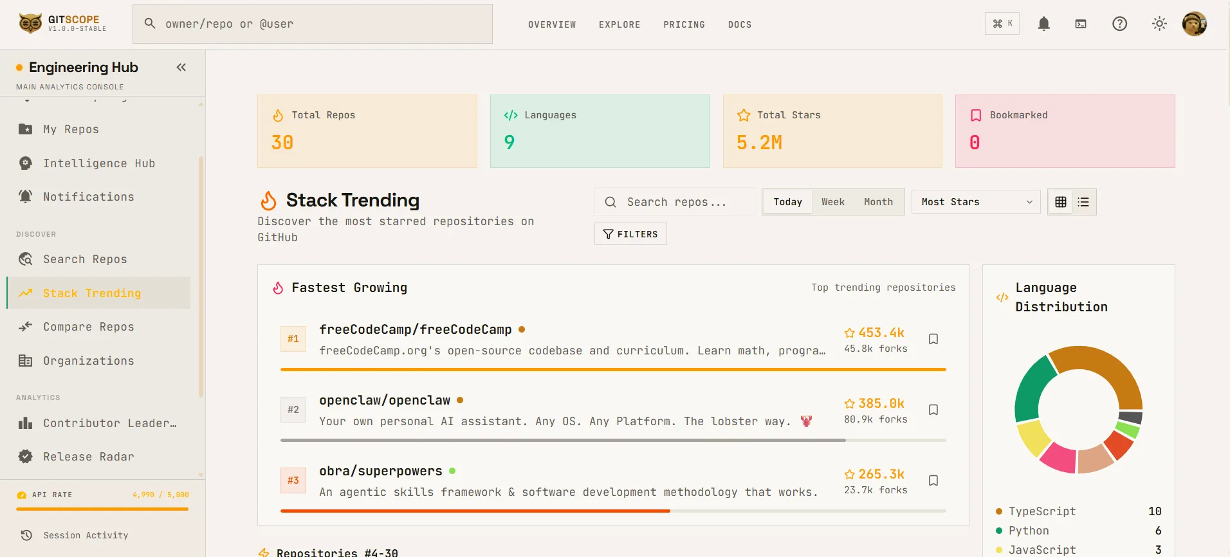Click the API rate usage bar
The height and width of the screenshot is (557, 1230).
(102, 509)
